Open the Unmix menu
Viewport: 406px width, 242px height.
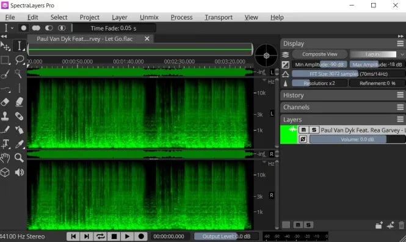(x=149, y=17)
